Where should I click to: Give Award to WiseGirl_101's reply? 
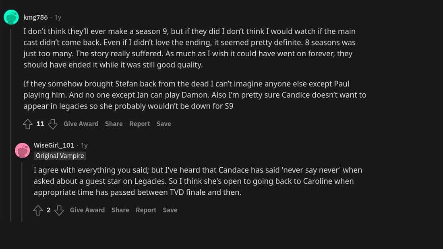pos(87,210)
